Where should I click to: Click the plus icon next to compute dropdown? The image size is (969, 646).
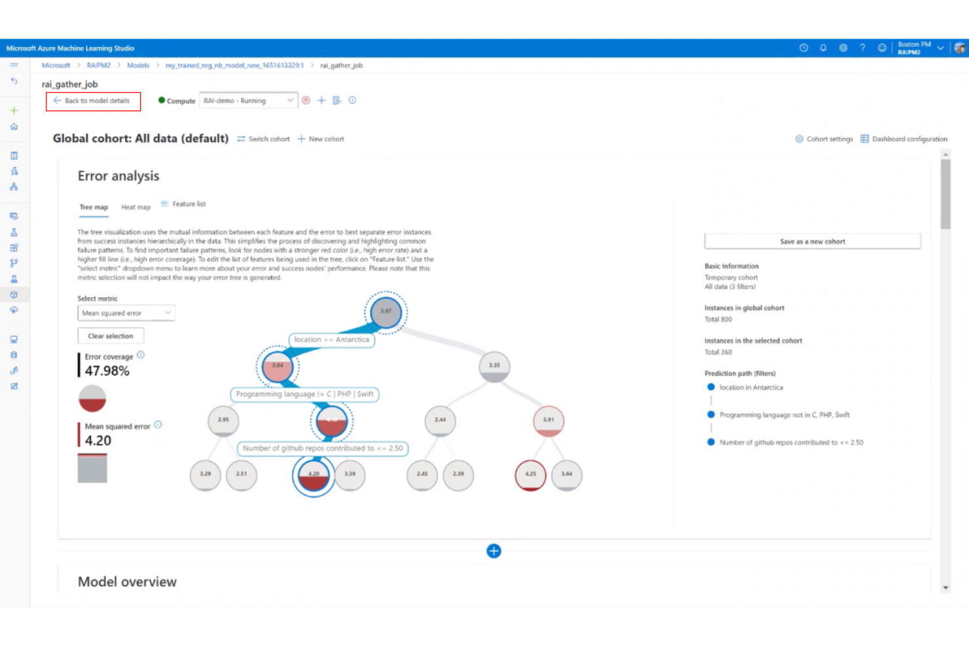tap(321, 100)
